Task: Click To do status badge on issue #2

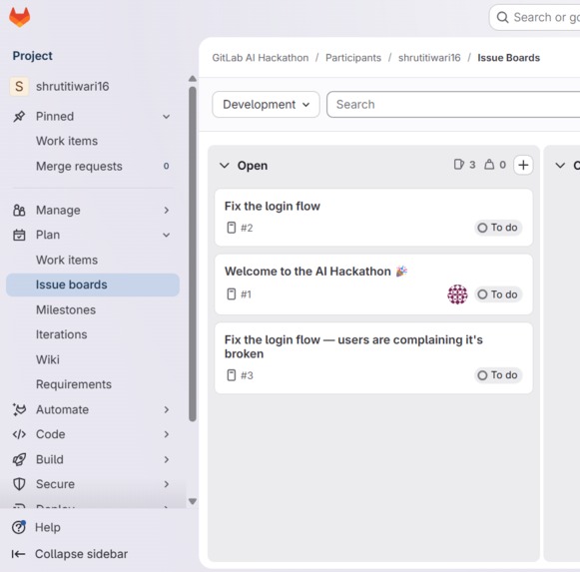Action: (498, 228)
